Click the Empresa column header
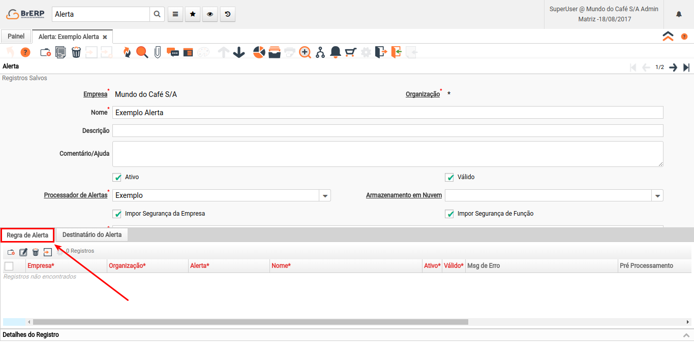Screen dimensions: 694x342 pyautogui.click(x=41, y=266)
